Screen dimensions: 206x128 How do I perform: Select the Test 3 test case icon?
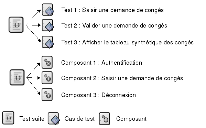point(48,42)
